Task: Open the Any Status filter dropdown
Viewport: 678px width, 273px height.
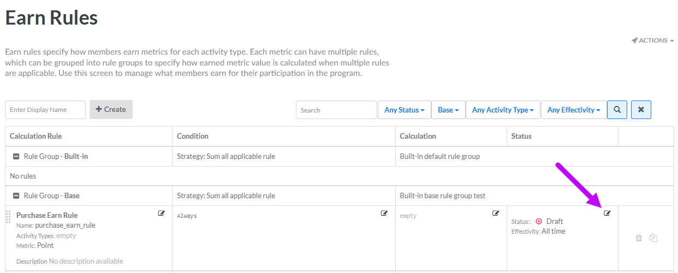Action: tap(404, 110)
